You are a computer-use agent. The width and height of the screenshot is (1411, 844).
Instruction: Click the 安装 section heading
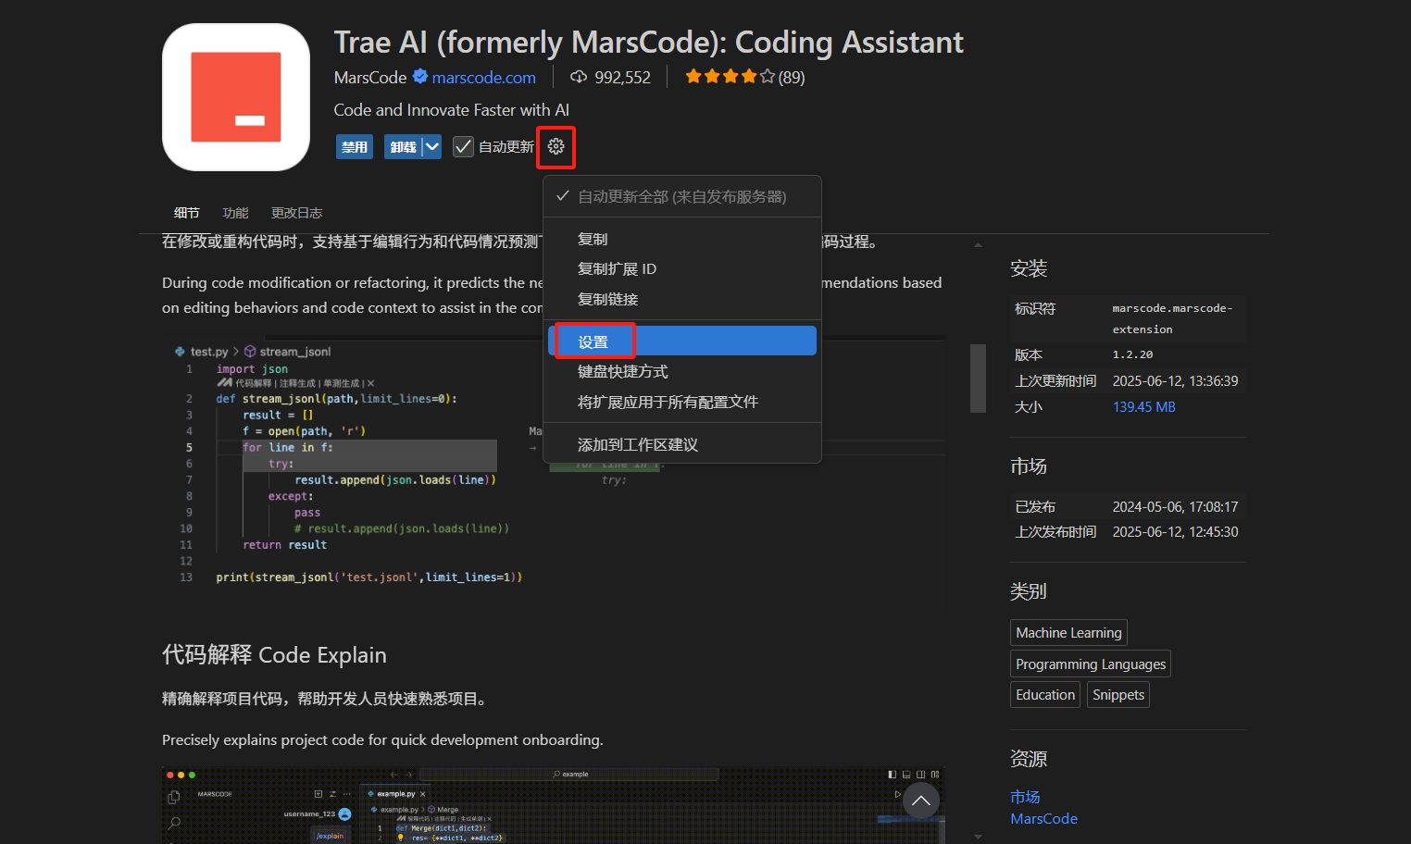(x=1029, y=268)
